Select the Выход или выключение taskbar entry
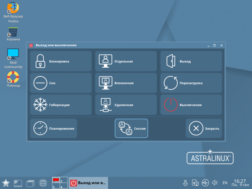Viewport: 252px width, 189px height. (88, 183)
